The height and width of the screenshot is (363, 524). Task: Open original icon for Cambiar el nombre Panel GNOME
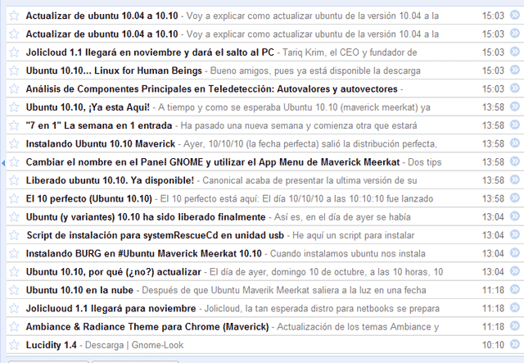515,161
